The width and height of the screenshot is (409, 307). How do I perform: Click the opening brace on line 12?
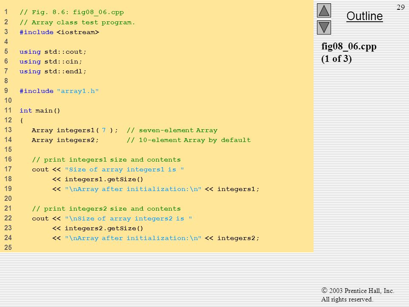pos(21,120)
